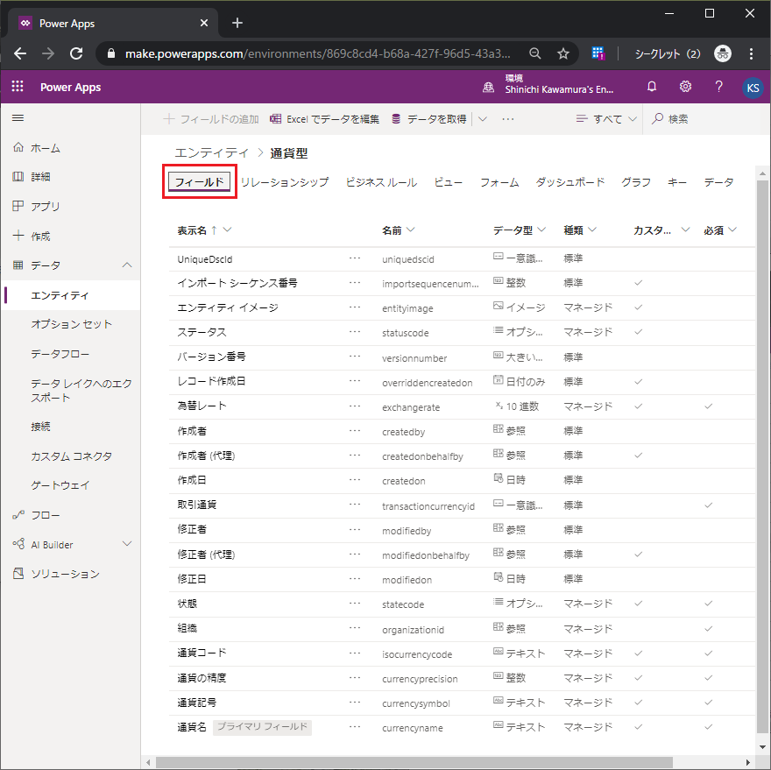
Task: Open the settings gear in Power Apps header
Action: coord(685,87)
